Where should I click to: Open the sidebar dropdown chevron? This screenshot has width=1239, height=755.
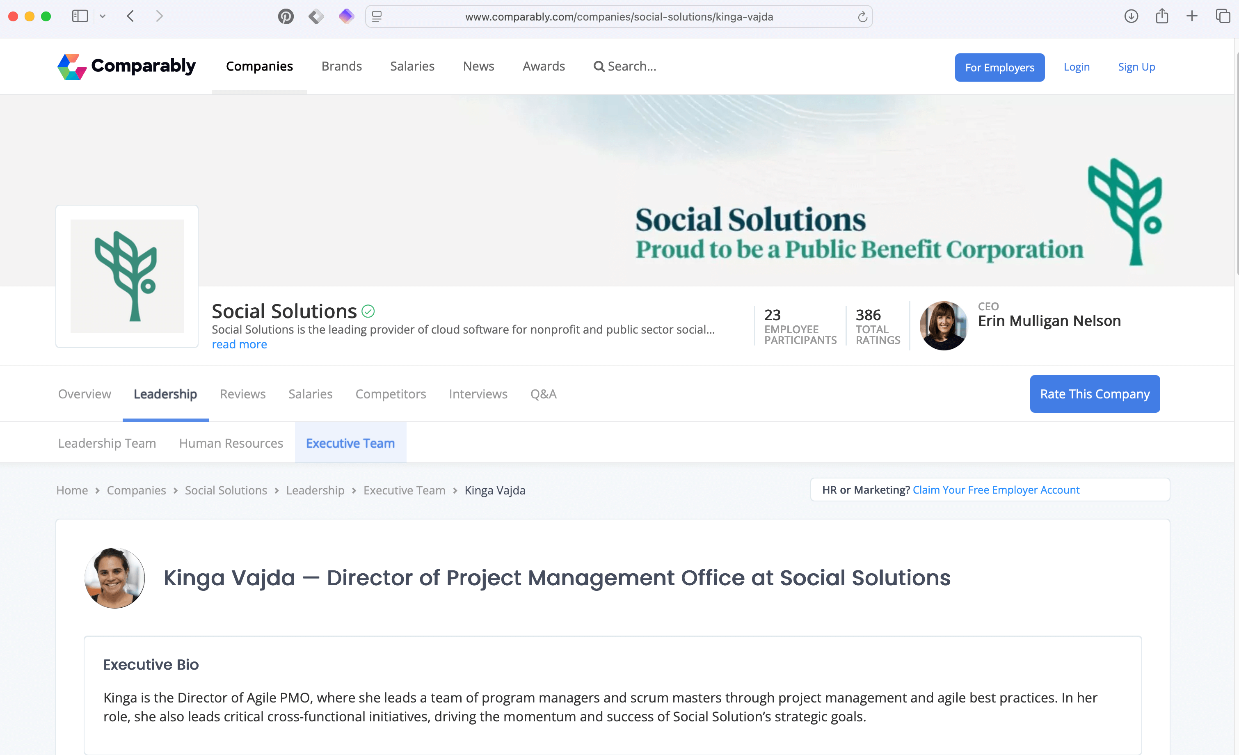click(103, 16)
